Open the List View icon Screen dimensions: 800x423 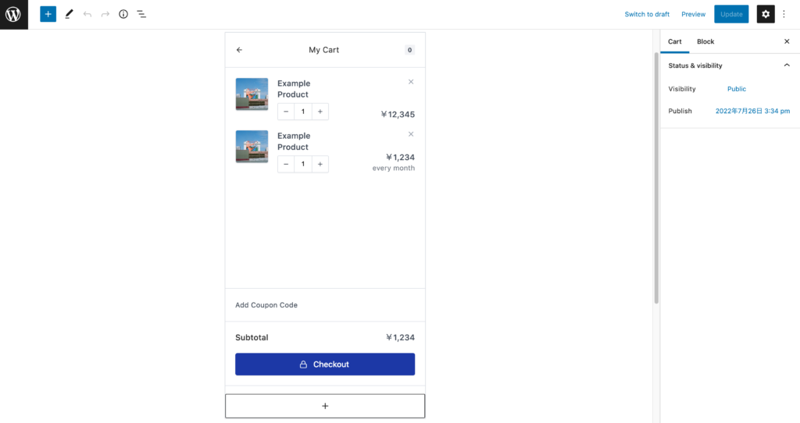click(x=141, y=14)
